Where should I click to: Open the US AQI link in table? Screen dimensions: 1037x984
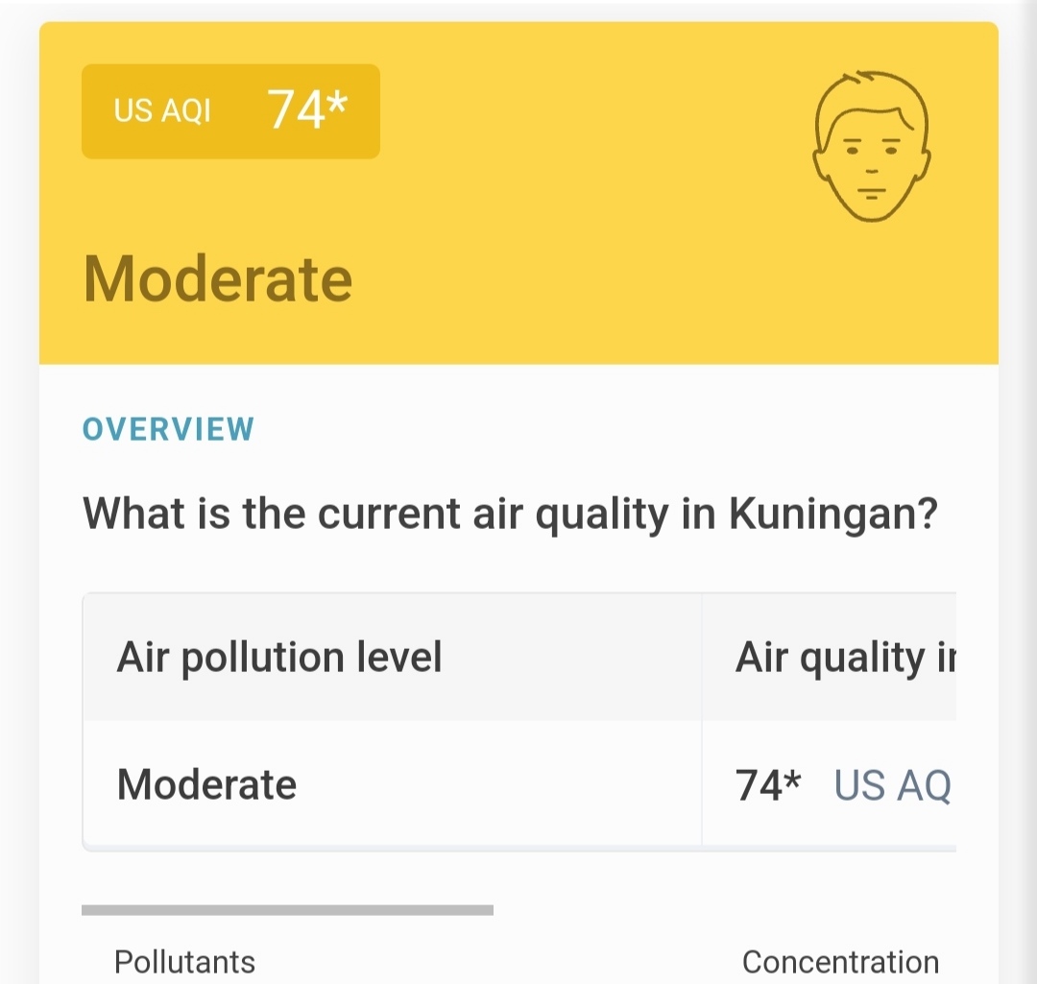[892, 785]
